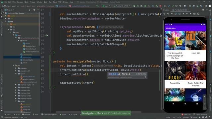This screenshot has width=212, height=119.
Task: Open the Database Inspector tool window
Action: 49,114
